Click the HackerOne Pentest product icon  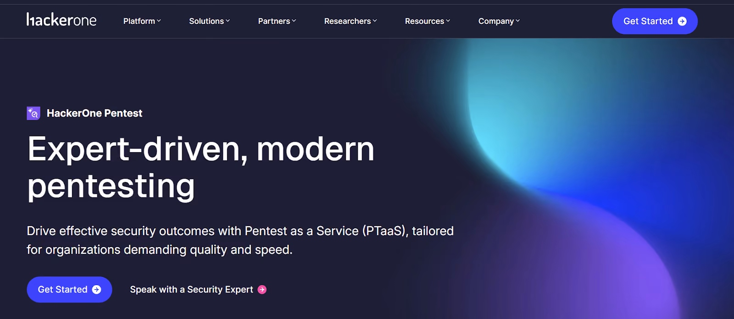click(x=33, y=113)
